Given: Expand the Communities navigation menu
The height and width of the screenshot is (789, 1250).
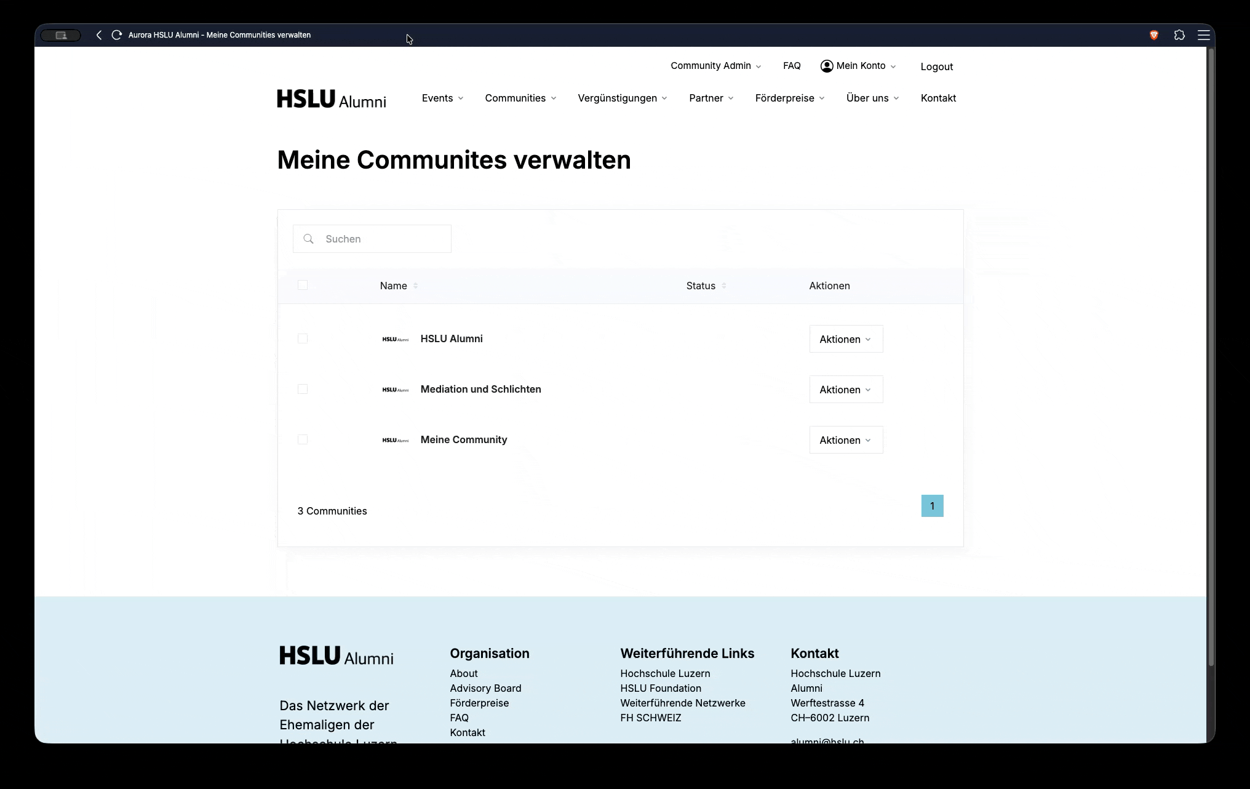Looking at the screenshot, I should (x=520, y=98).
